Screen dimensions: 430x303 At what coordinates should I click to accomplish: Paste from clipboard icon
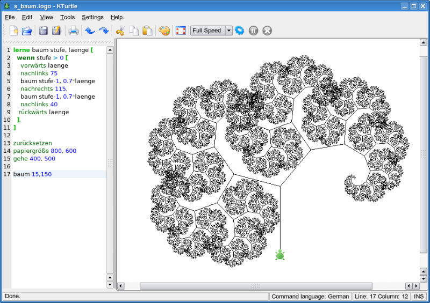pos(147,31)
